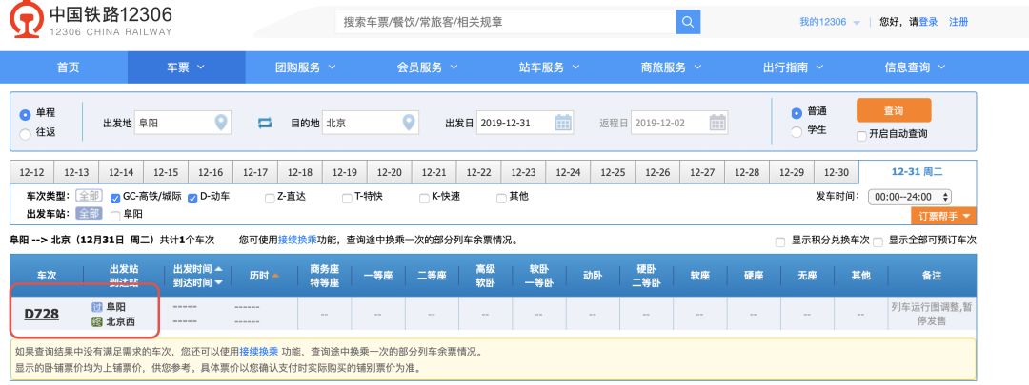This screenshot has height=385, width=1029.
Task: Check the Z-直达 train type
Action: point(270,199)
